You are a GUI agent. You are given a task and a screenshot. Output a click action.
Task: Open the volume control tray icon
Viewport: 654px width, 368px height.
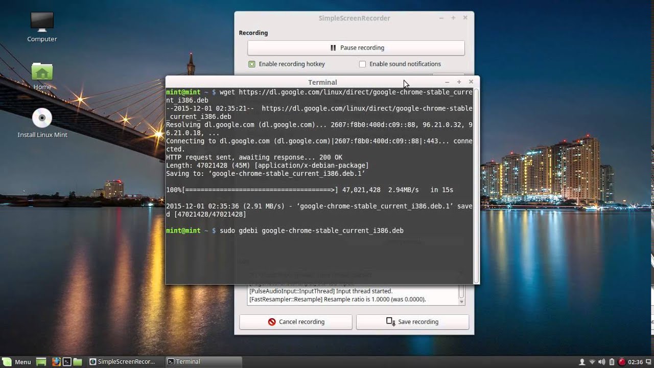(602, 362)
